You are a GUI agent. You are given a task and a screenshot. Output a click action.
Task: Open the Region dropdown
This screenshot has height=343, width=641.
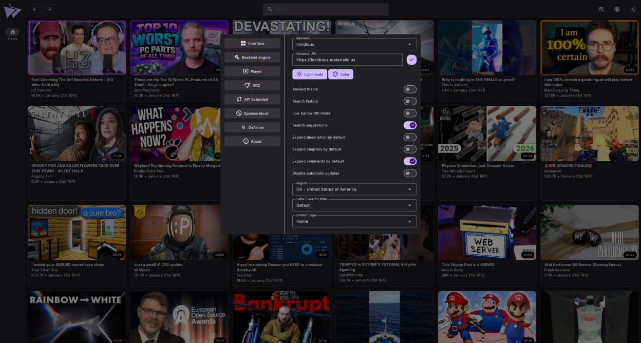click(354, 189)
